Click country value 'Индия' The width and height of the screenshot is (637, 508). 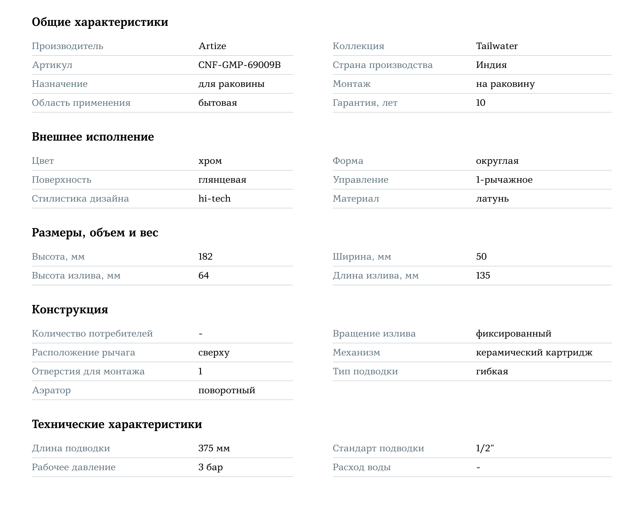[491, 65]
